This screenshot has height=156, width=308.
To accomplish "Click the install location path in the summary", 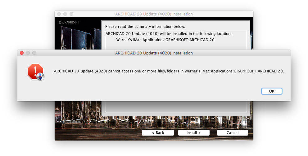I will (x=165, y=40).
